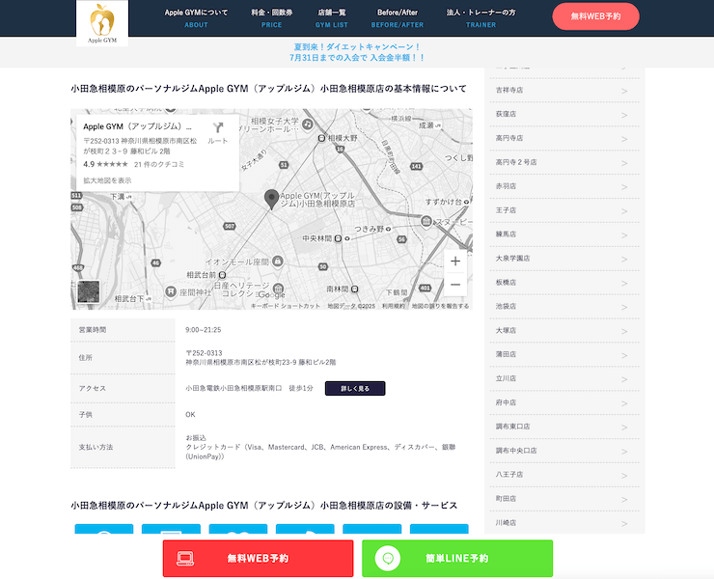Click the chevron next to 調布中央口店
The height and width of the screenshot is (579, 714).
point(624,452)
